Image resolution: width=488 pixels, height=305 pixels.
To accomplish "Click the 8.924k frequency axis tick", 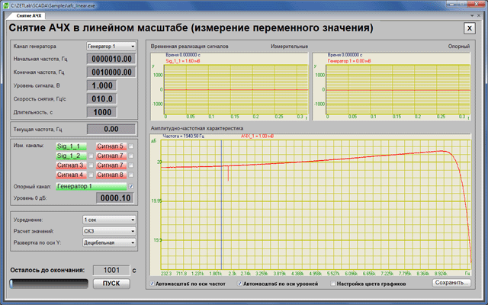I will pos(441,274).
